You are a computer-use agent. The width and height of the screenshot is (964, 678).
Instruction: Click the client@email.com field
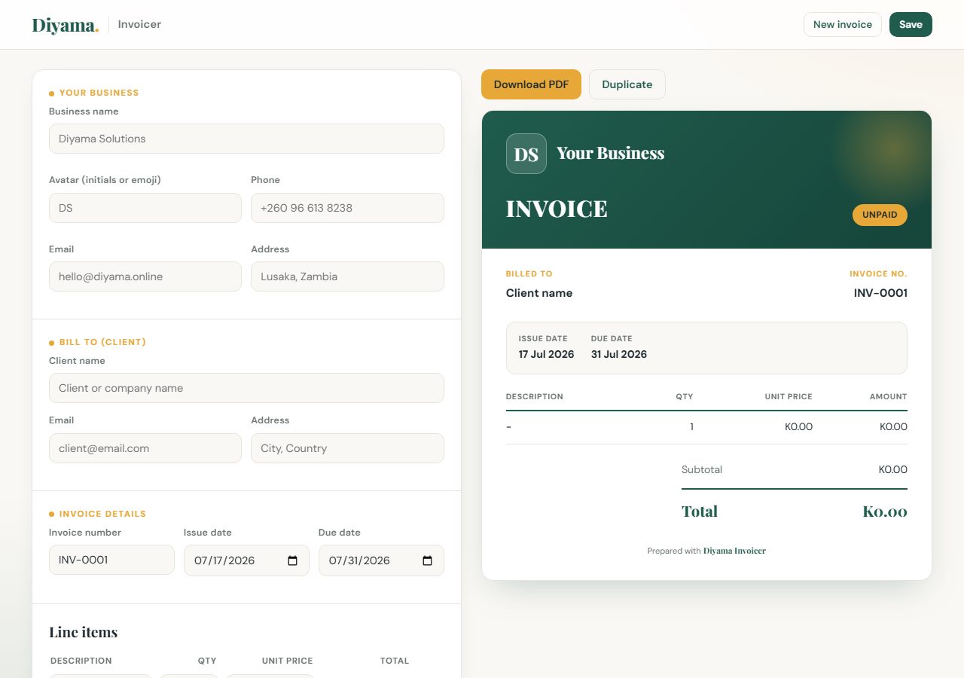point(145,448)
